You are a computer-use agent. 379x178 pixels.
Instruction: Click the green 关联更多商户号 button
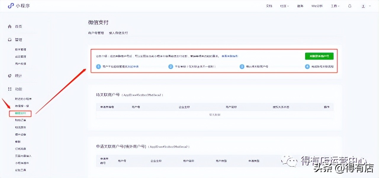click(319, 56)
